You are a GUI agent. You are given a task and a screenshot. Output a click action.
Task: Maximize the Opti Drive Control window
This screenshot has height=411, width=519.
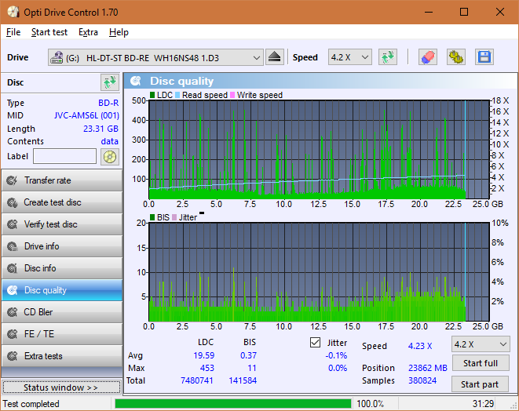click(x=464, y=13)
